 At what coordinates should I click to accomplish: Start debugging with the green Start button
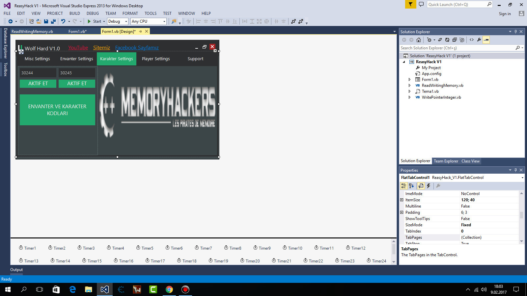95,21
